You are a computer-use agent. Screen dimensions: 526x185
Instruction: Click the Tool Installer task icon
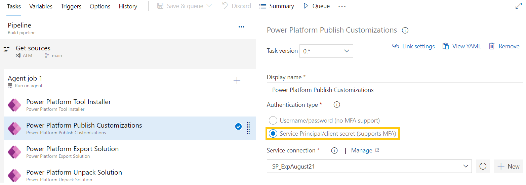(x=14, y=105)
